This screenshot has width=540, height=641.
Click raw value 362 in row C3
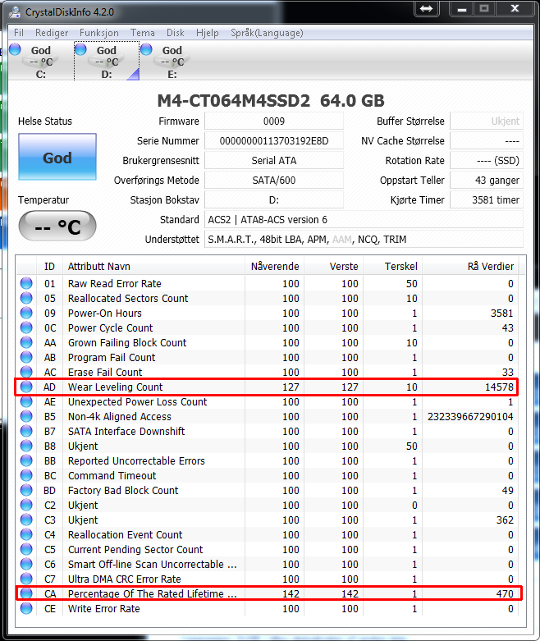pos(505,520)
